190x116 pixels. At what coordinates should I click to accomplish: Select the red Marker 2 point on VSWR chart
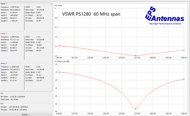tap(59, 46)
